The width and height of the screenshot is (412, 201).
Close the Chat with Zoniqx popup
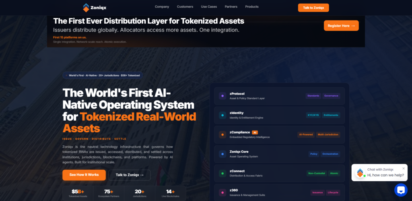(404, 168)
